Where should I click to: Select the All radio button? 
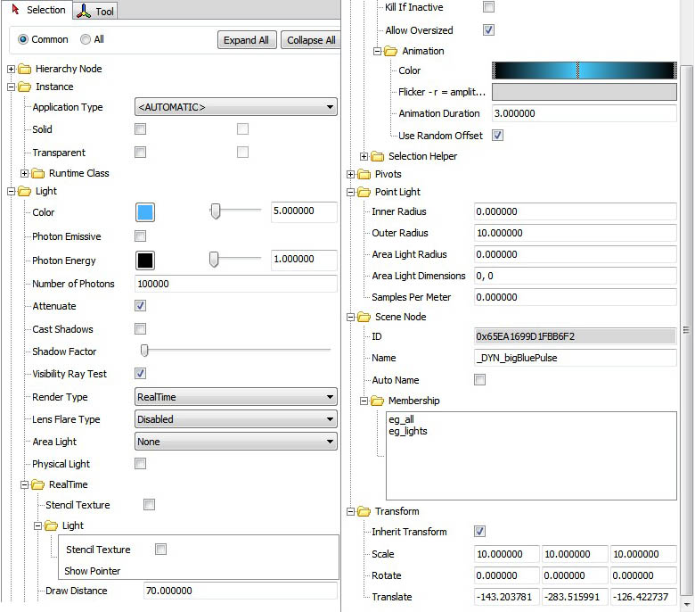tap(86, 39)
